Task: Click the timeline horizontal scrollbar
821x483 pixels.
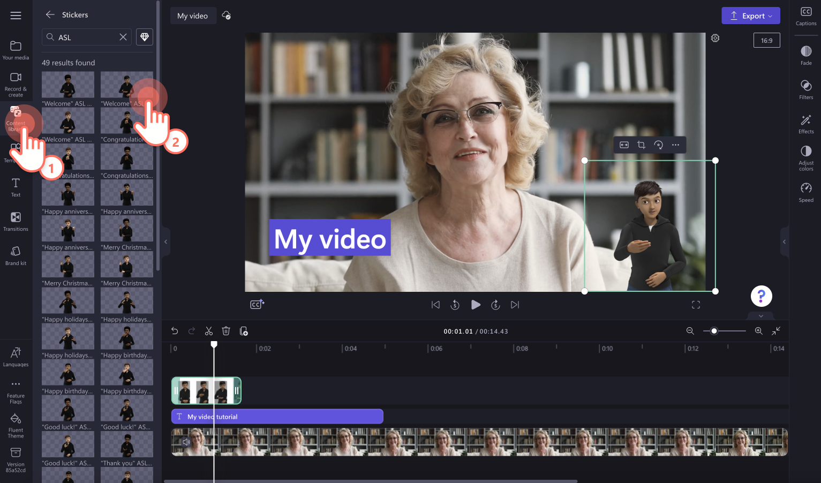Action: point(371,481)
